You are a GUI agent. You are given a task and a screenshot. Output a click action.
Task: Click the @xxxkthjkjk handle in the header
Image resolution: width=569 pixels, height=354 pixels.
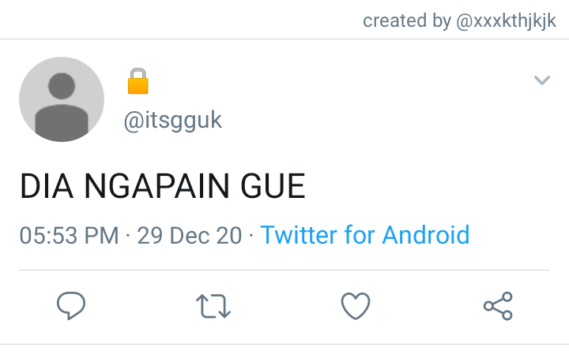pos(507,21)
